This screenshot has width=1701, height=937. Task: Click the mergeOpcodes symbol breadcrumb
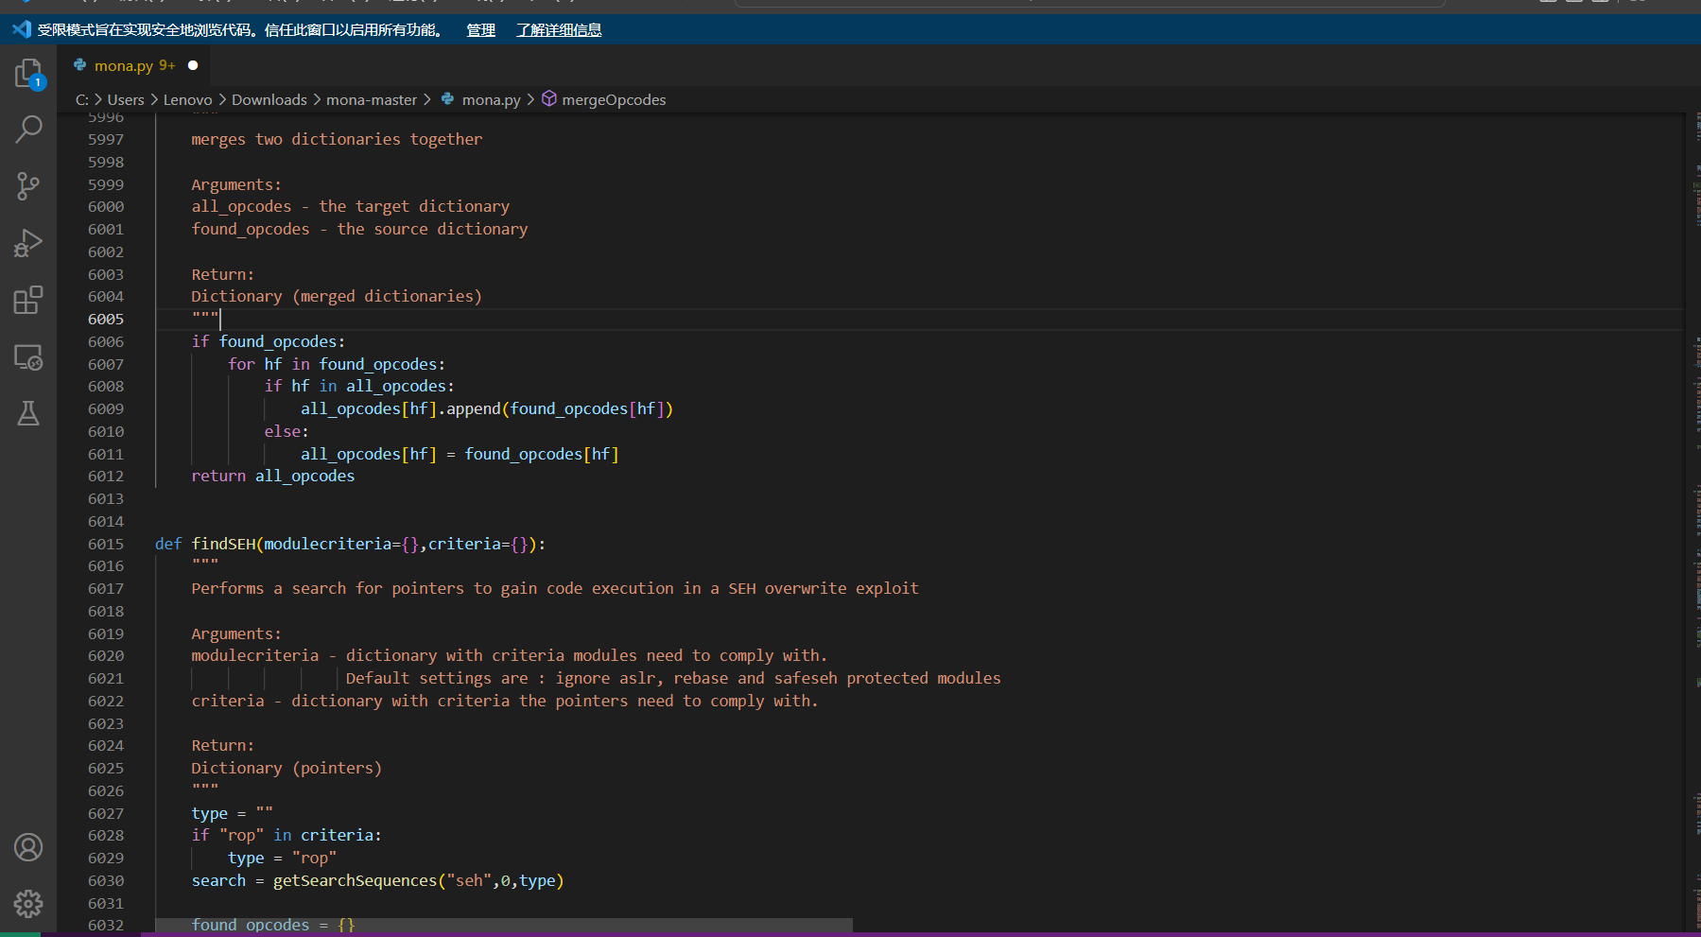click(614, 99)
